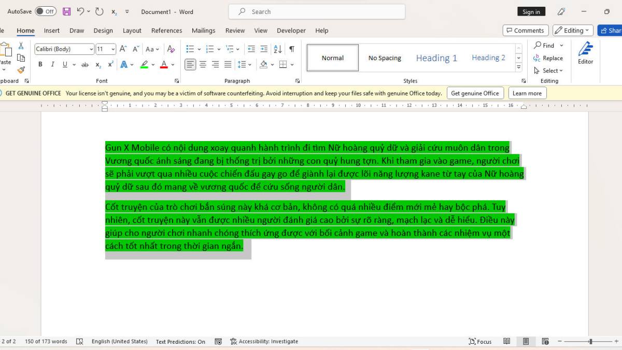This screenshot has width=622, height=350.
Task: Click the Learn more button
Action: (x=527, y=93)
